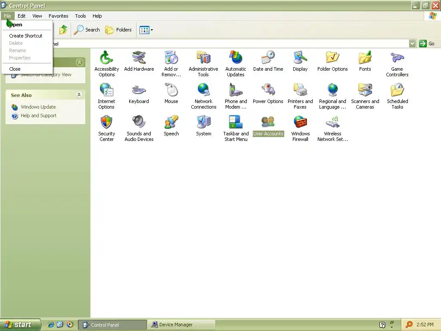
Task: Click the Go button
Action: click(x=427, y=44)
